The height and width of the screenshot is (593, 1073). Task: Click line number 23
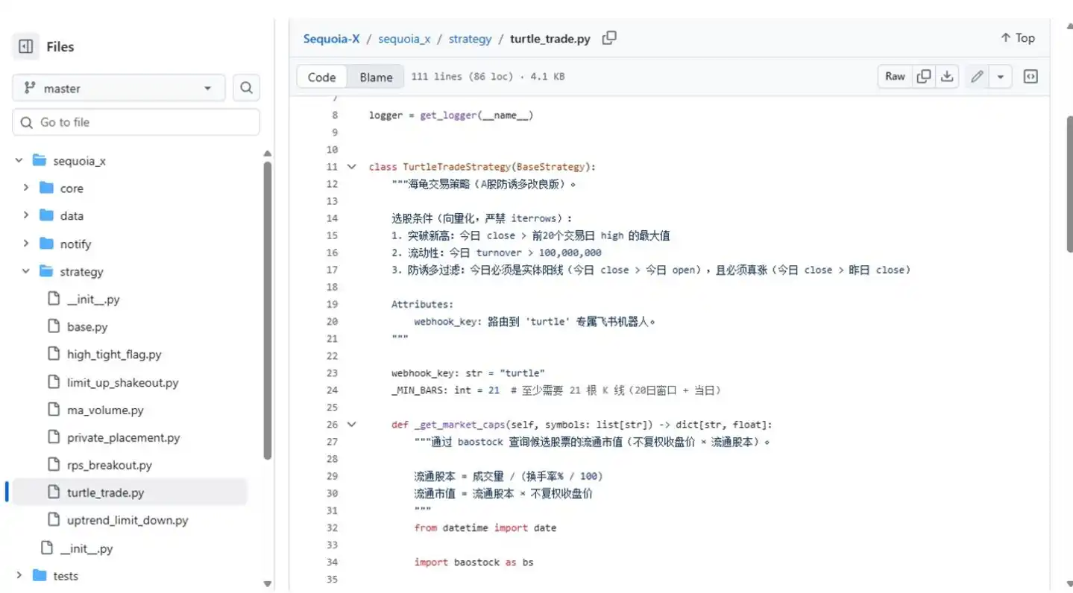[332, 373]
